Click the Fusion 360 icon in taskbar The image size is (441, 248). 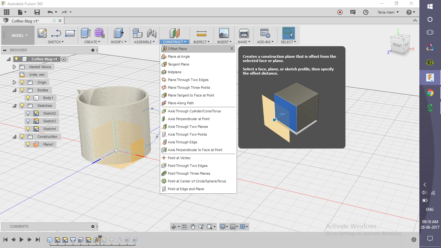pyautogui.click(x=430, y=77)
